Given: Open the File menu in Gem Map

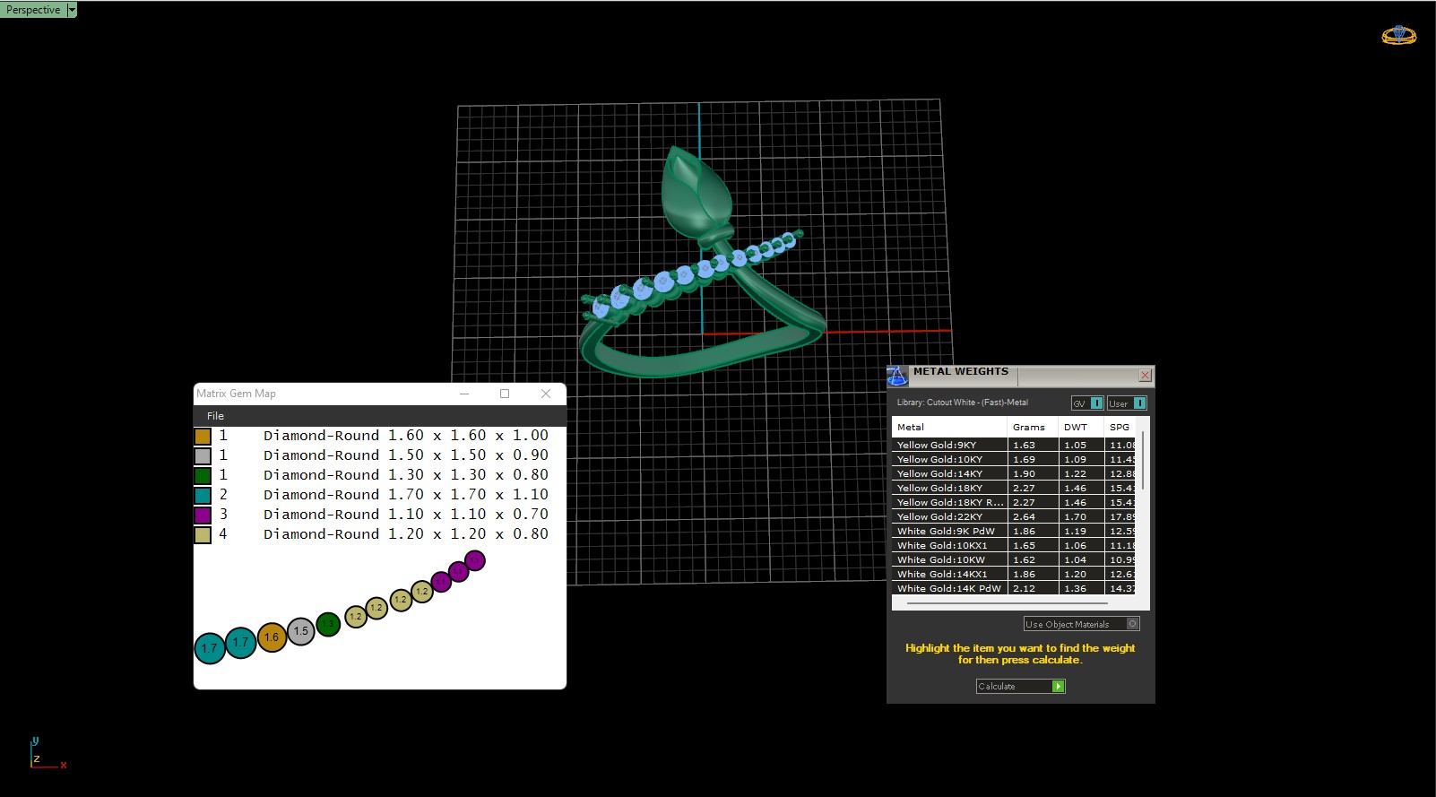Looking at the screenshot, I should click(215, 416).
